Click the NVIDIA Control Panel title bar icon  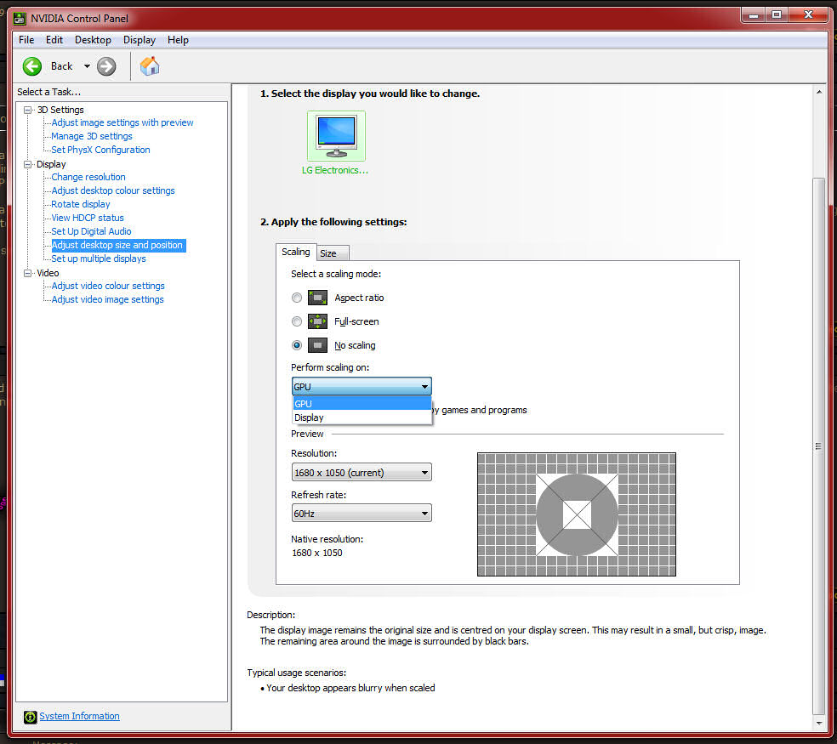click(20, 19)
